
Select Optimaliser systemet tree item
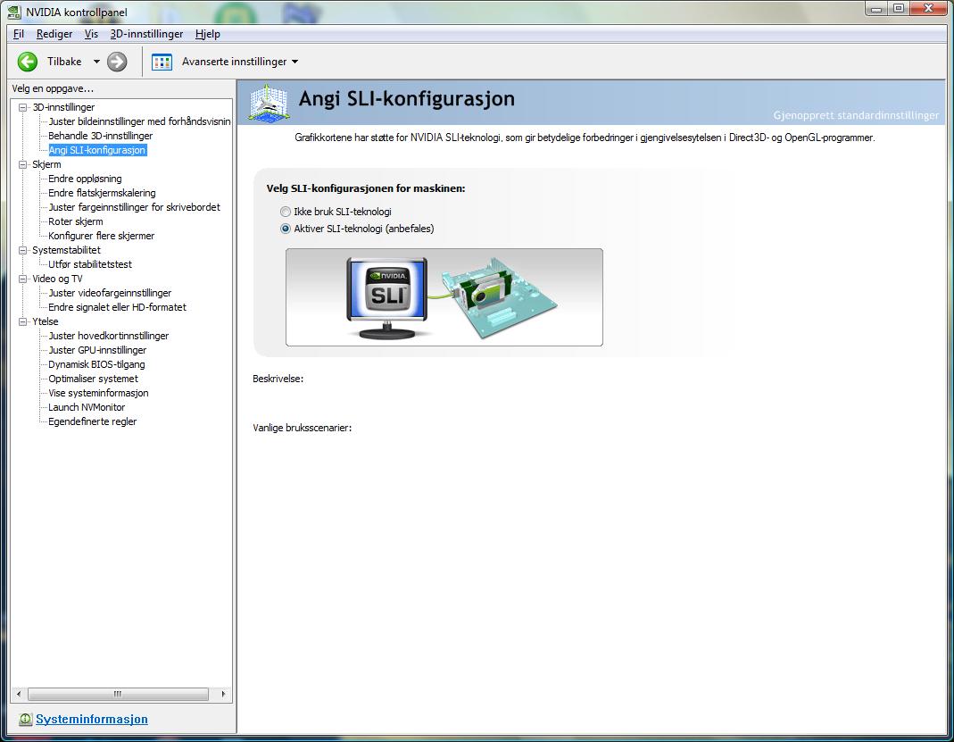(93, 379)
